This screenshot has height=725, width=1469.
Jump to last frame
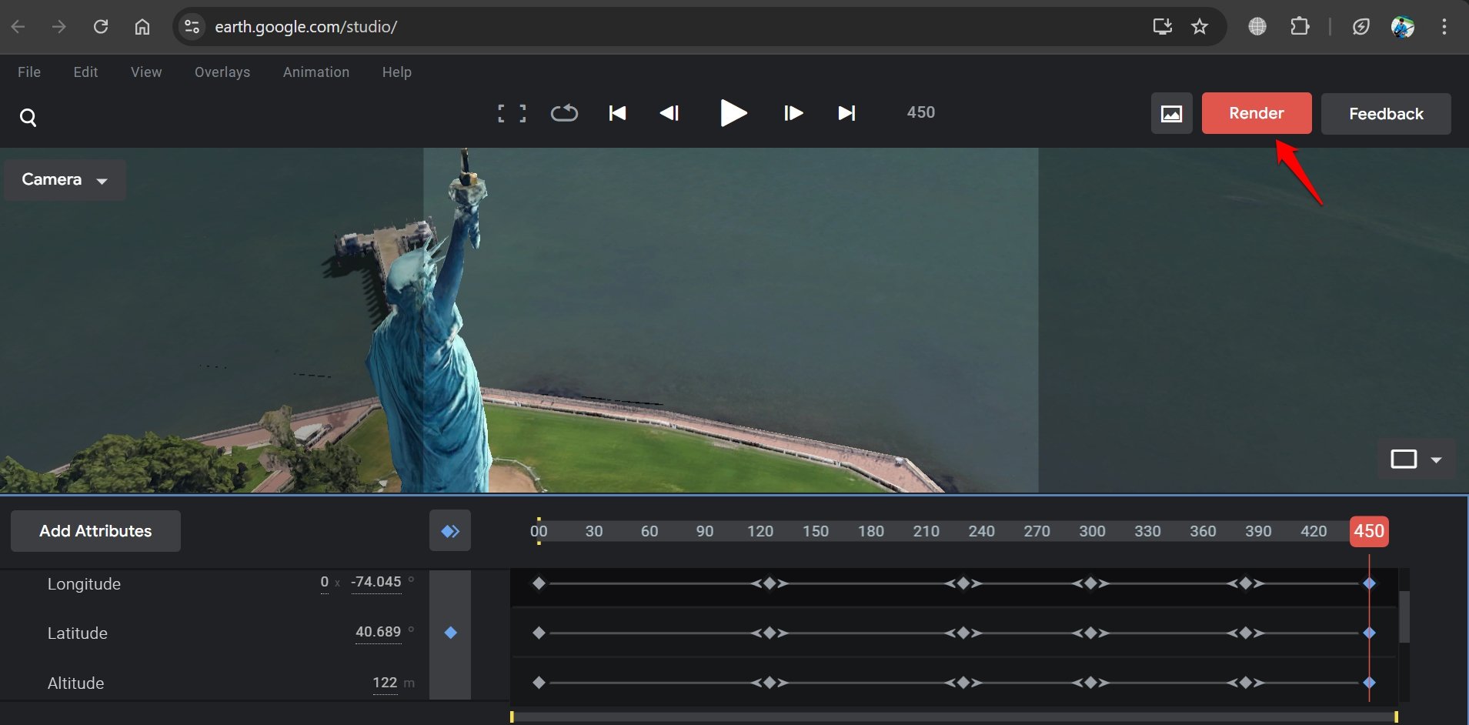[846, 113]
